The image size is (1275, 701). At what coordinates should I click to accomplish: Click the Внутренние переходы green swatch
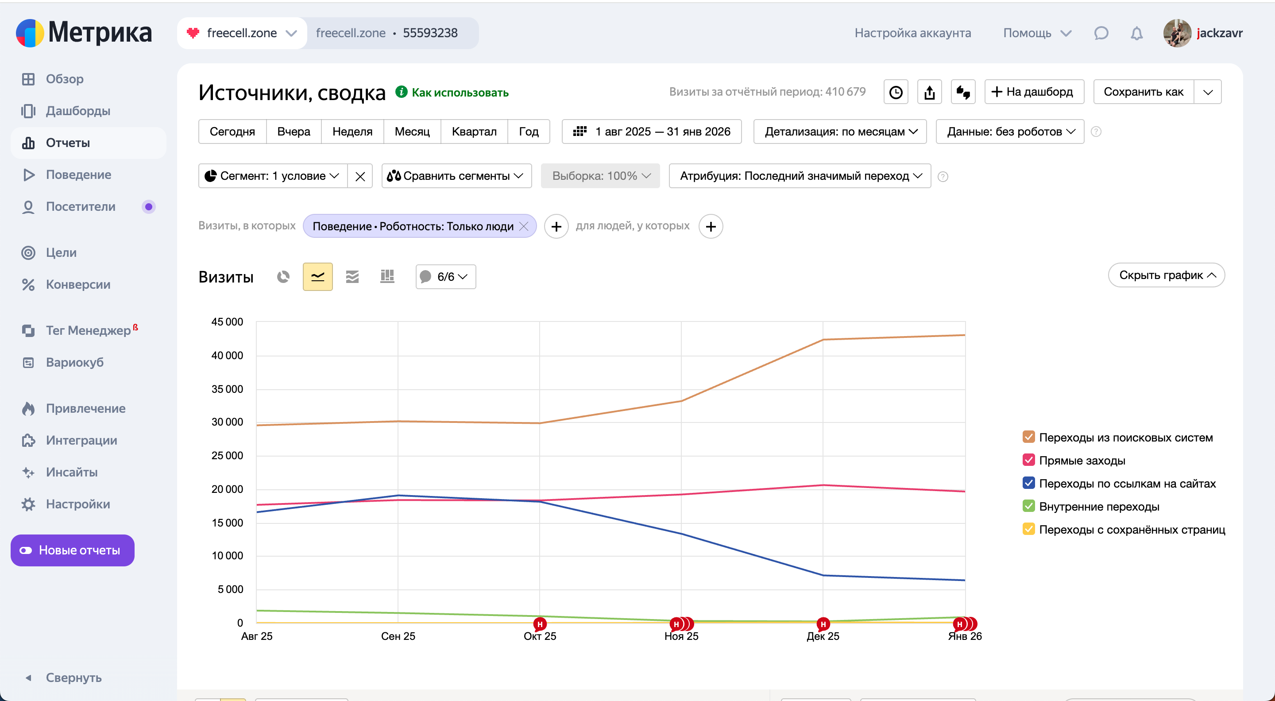[1028, 506]
